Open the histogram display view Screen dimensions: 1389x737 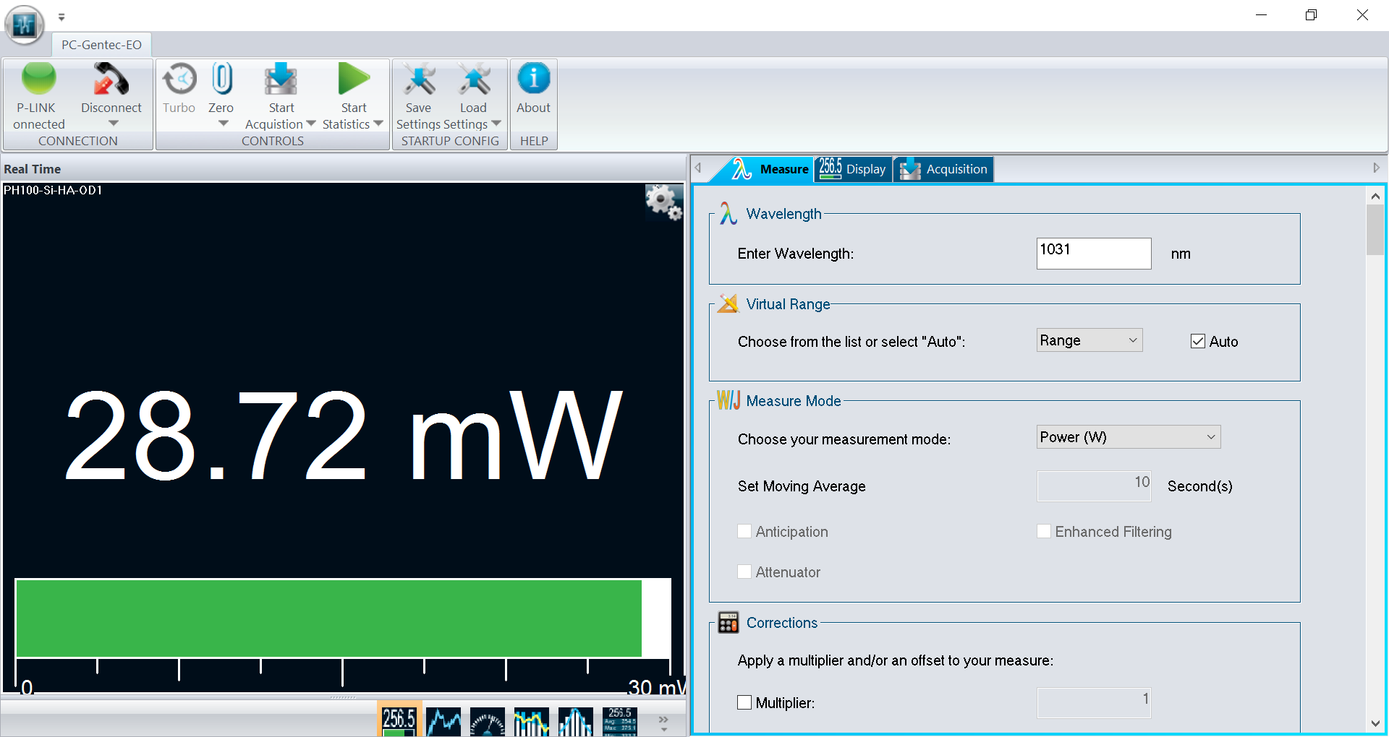(x=576, y=721)
